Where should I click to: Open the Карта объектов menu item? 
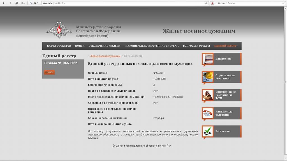pos(59,46)
